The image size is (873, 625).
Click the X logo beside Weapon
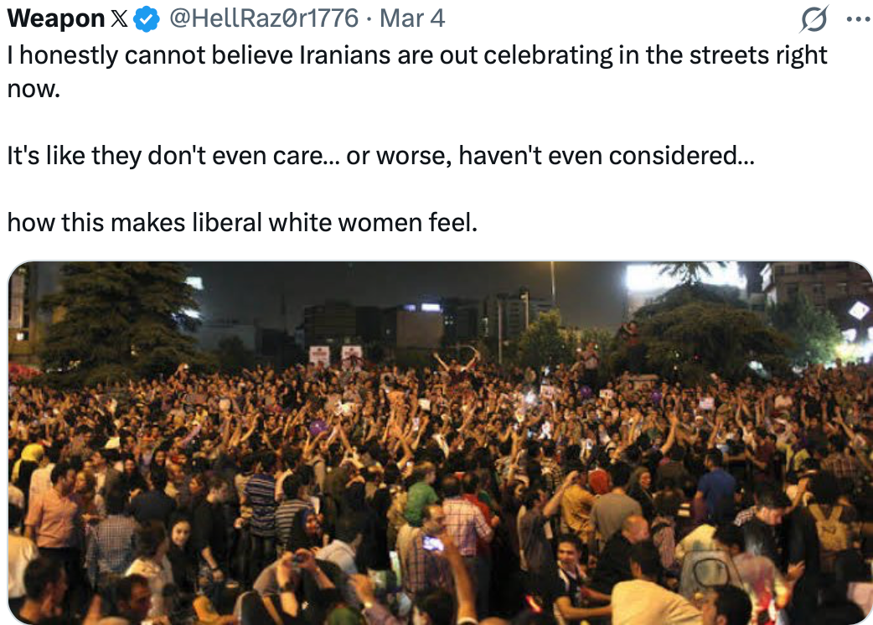point(120,18)
